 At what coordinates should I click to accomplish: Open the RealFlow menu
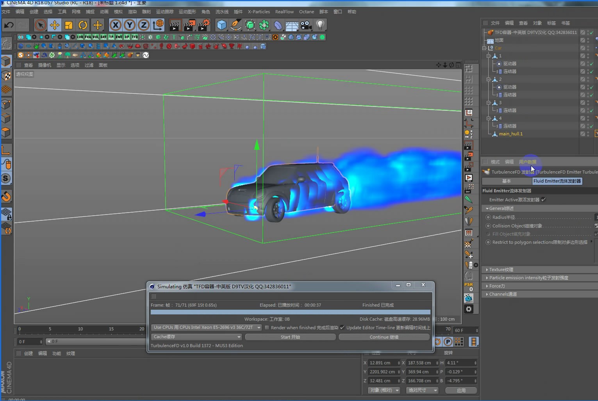(x=284, y=12)
